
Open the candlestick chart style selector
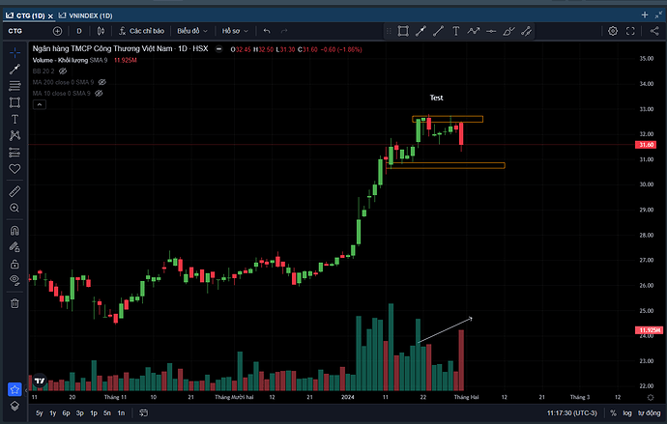101,31
